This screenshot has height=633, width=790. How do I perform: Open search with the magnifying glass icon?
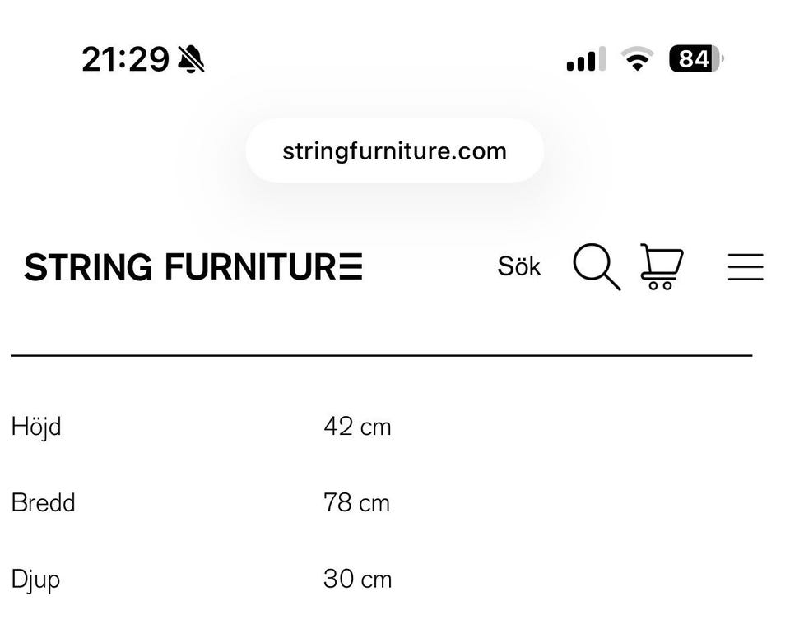pyautogui.click(x=596, y=267)
